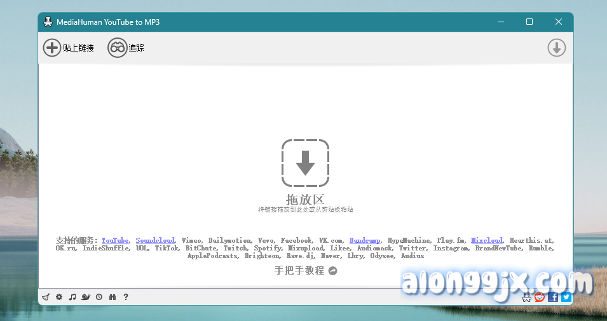Click the small binoculars icon in status bar
The height and width of the screenshot is (321, 607).
click(113, 297)
